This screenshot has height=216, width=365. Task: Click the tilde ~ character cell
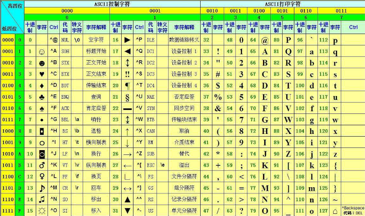(x=335, y=200)
